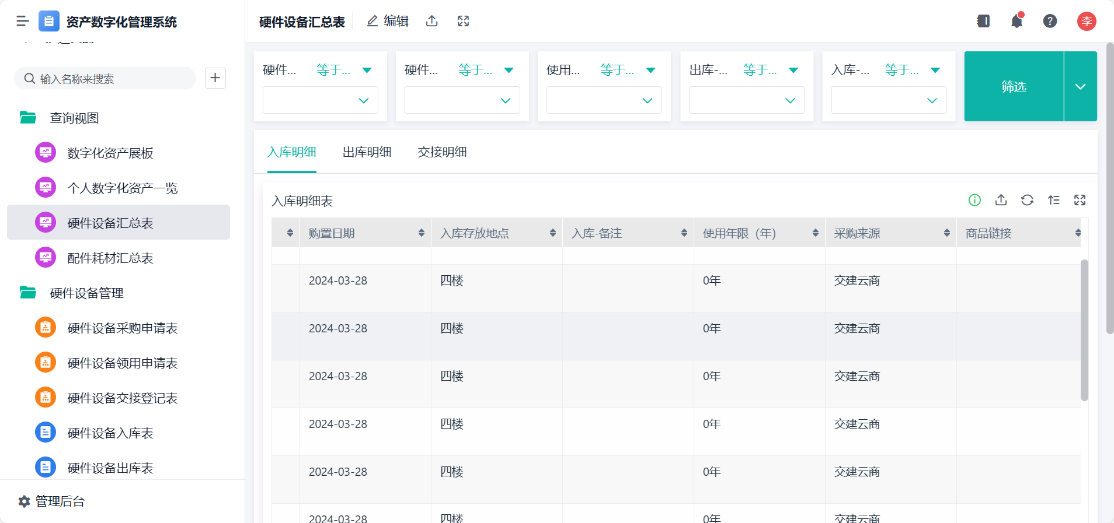The height and width of the screenshot is (523, 1114).
Task: Open the 出库 filter operator 等于 dropdown
Action: [x=770, y=70]
